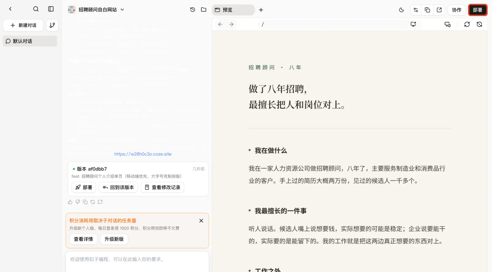Click 回到该版本 button
This screenshot has height=272, width=492.
tap(118, 187)
